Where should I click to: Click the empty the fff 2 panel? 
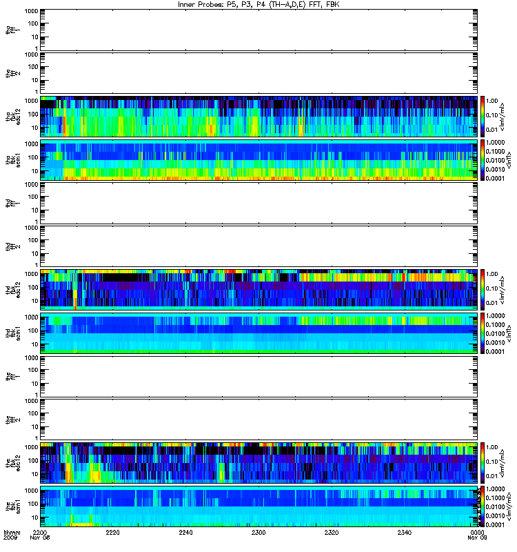click(259, 420)
